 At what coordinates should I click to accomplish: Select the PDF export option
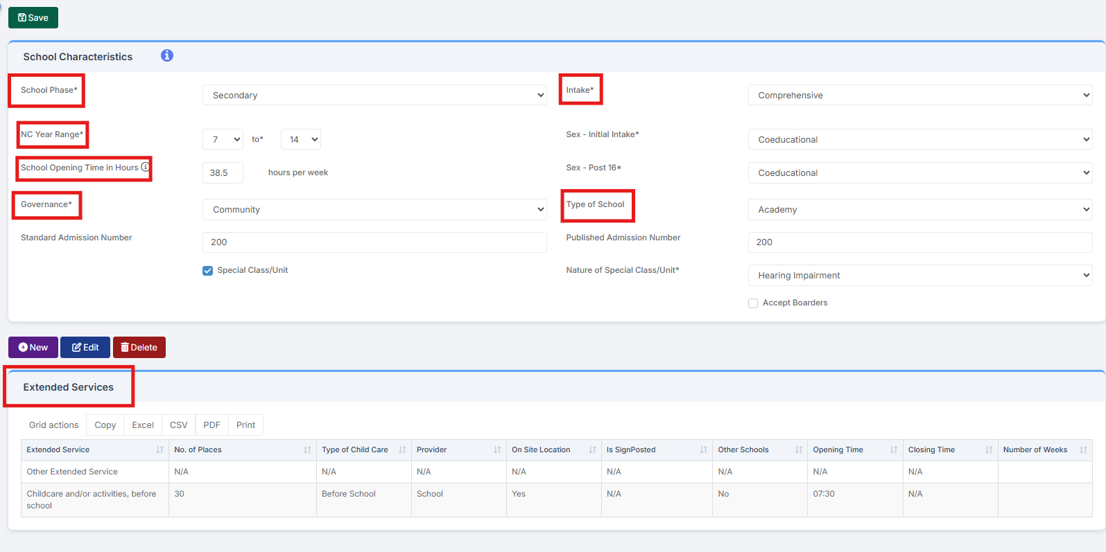pos(211,425)
